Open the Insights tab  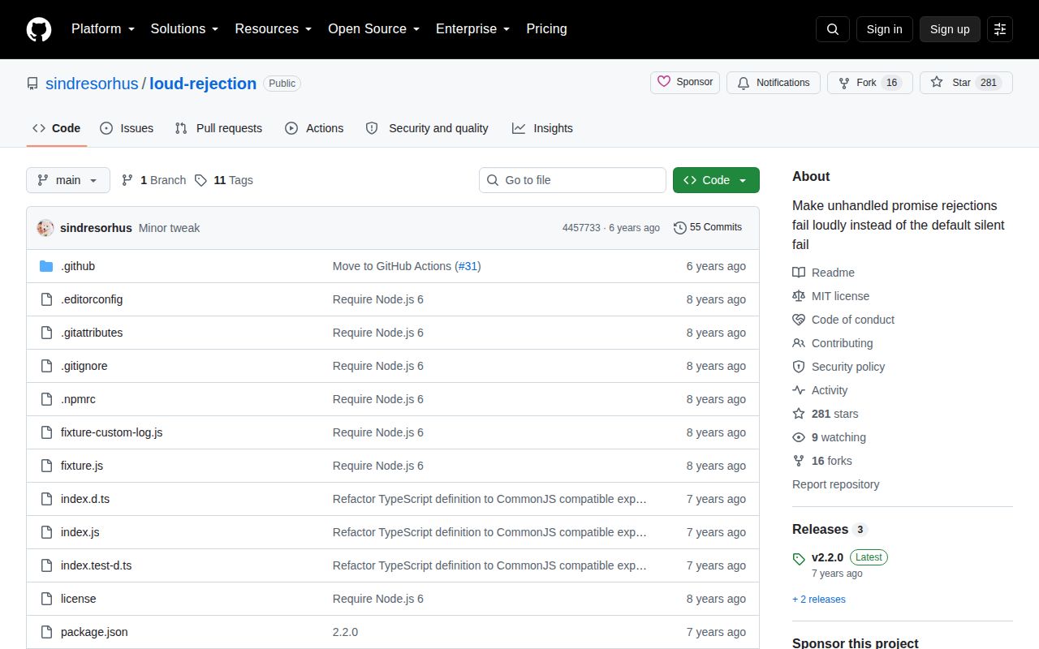(542, 128)
